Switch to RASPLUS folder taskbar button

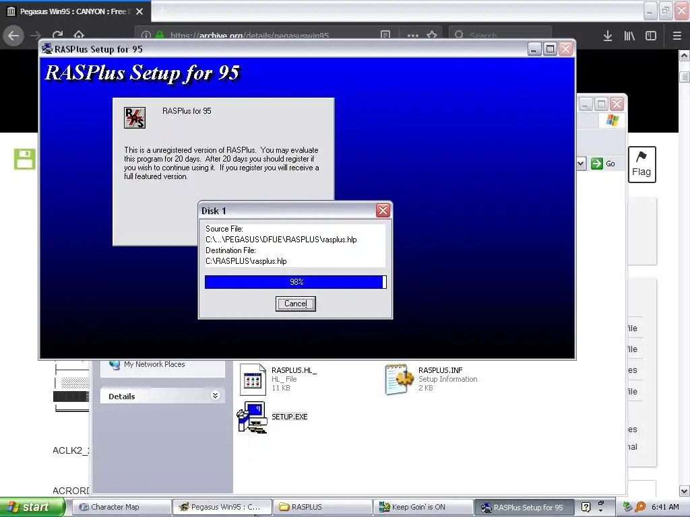(323, 507)
